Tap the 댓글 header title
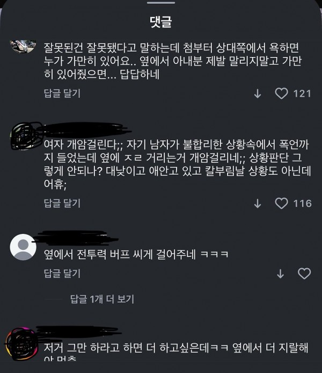 [161, 22]
